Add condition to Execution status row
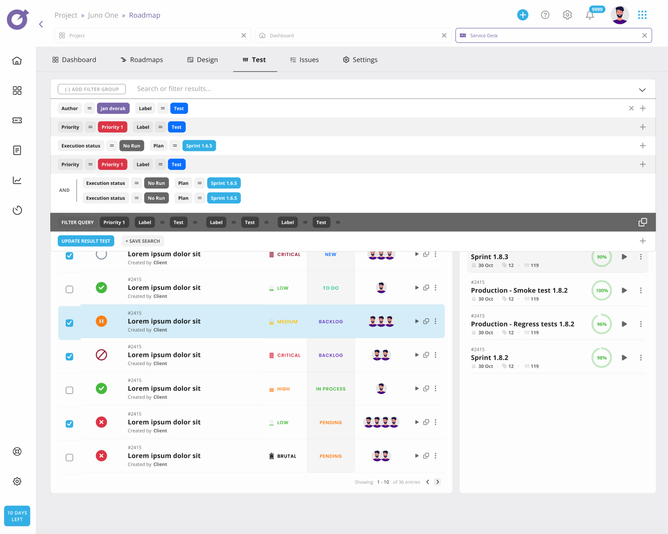The height and width of the screenshot is (534, 668). pyautogui.click(x=643, y=146)
